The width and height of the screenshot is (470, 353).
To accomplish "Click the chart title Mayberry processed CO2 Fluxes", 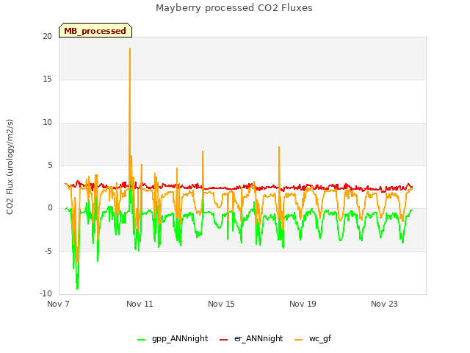I will [x=234, y=8].
